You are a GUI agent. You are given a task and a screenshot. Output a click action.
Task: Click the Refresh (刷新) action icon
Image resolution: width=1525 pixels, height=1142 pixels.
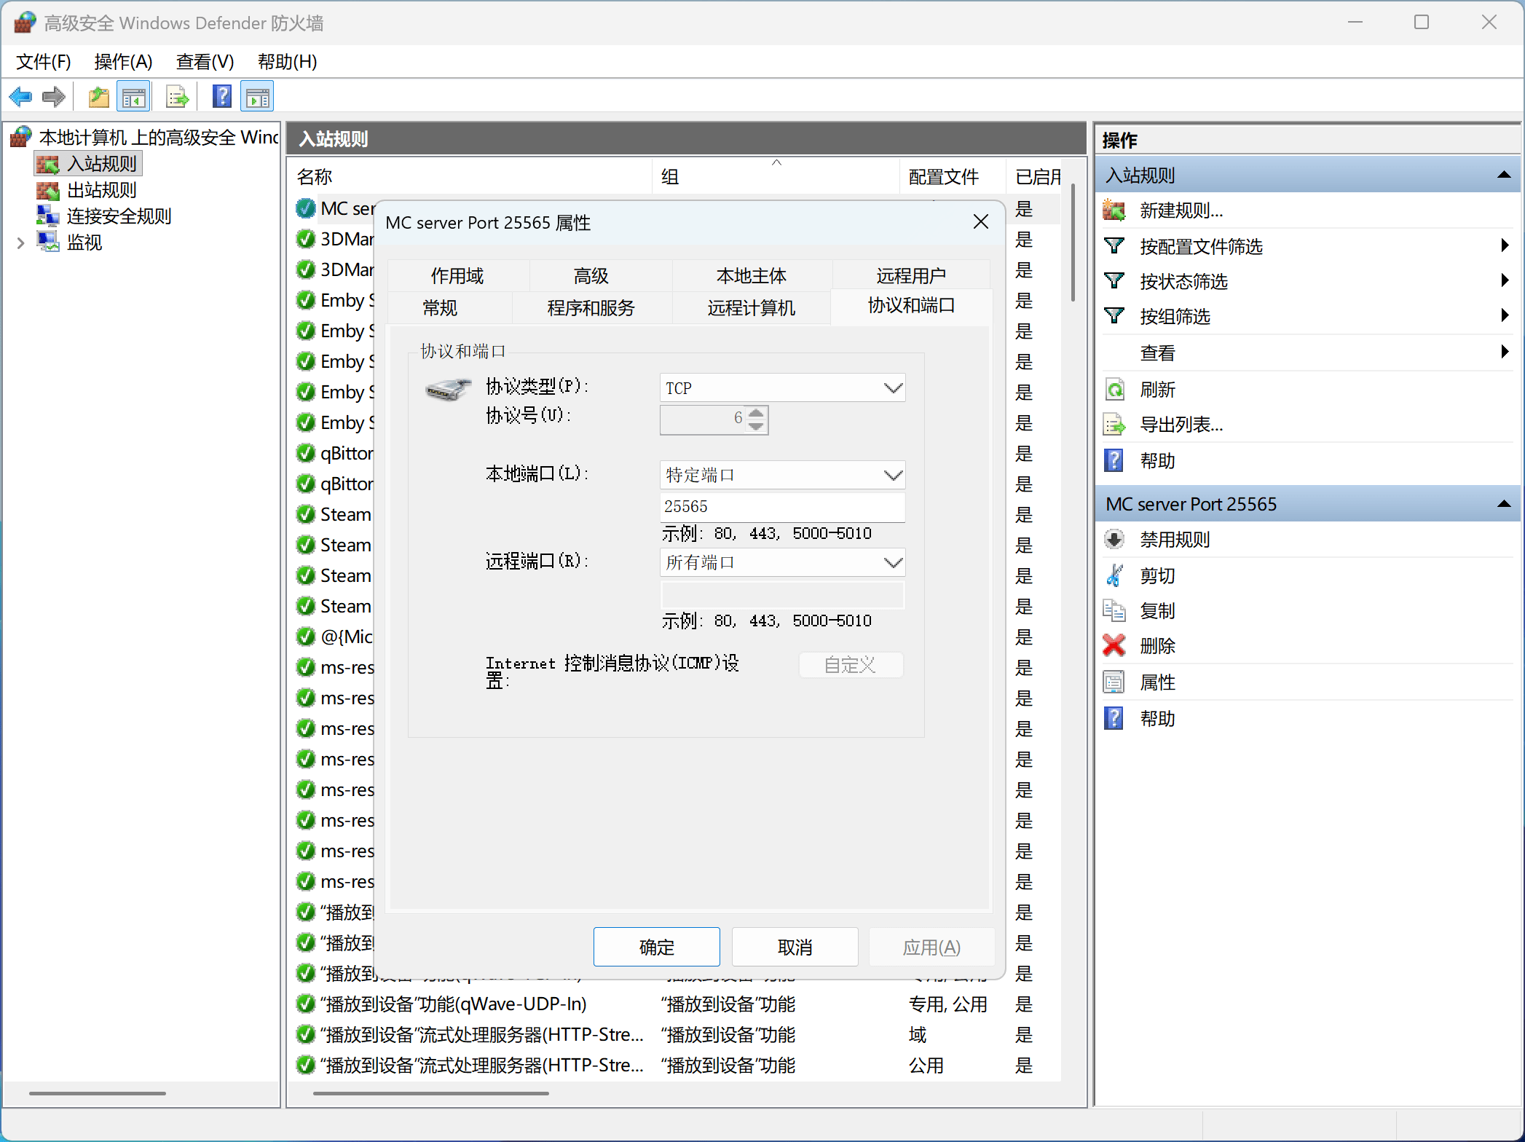coord(1114,390)
